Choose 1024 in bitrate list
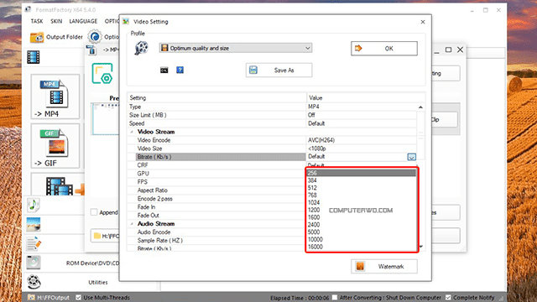Viewport: 537px width, 302px height. pyautogui.click(x=362, y=203)
